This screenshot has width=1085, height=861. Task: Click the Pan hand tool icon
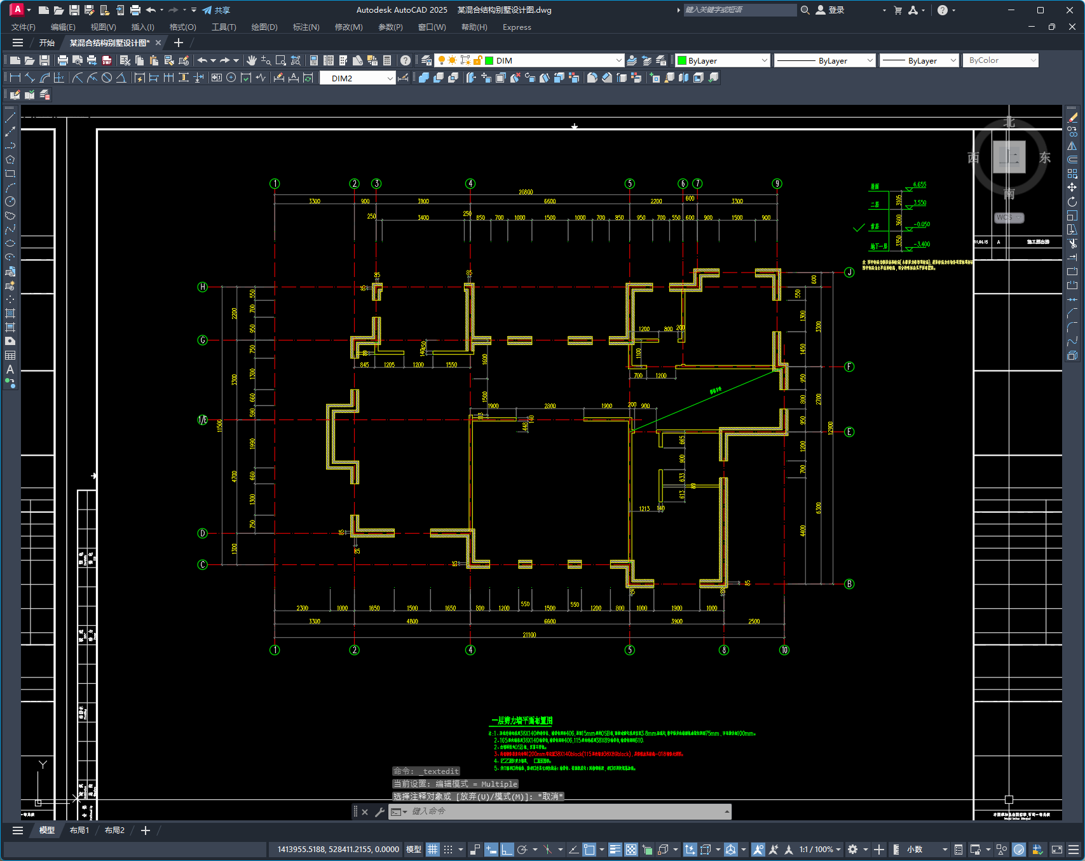click(x=252, y=60)
